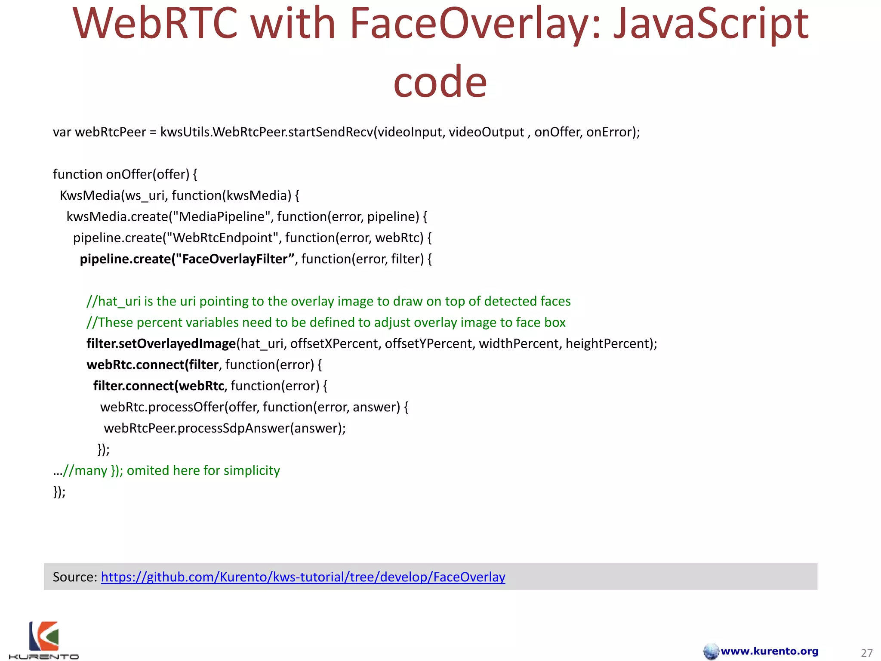Click the kwsMedia.create("MediaPipeline") line

pyautogui.click(x=246, y=216)
